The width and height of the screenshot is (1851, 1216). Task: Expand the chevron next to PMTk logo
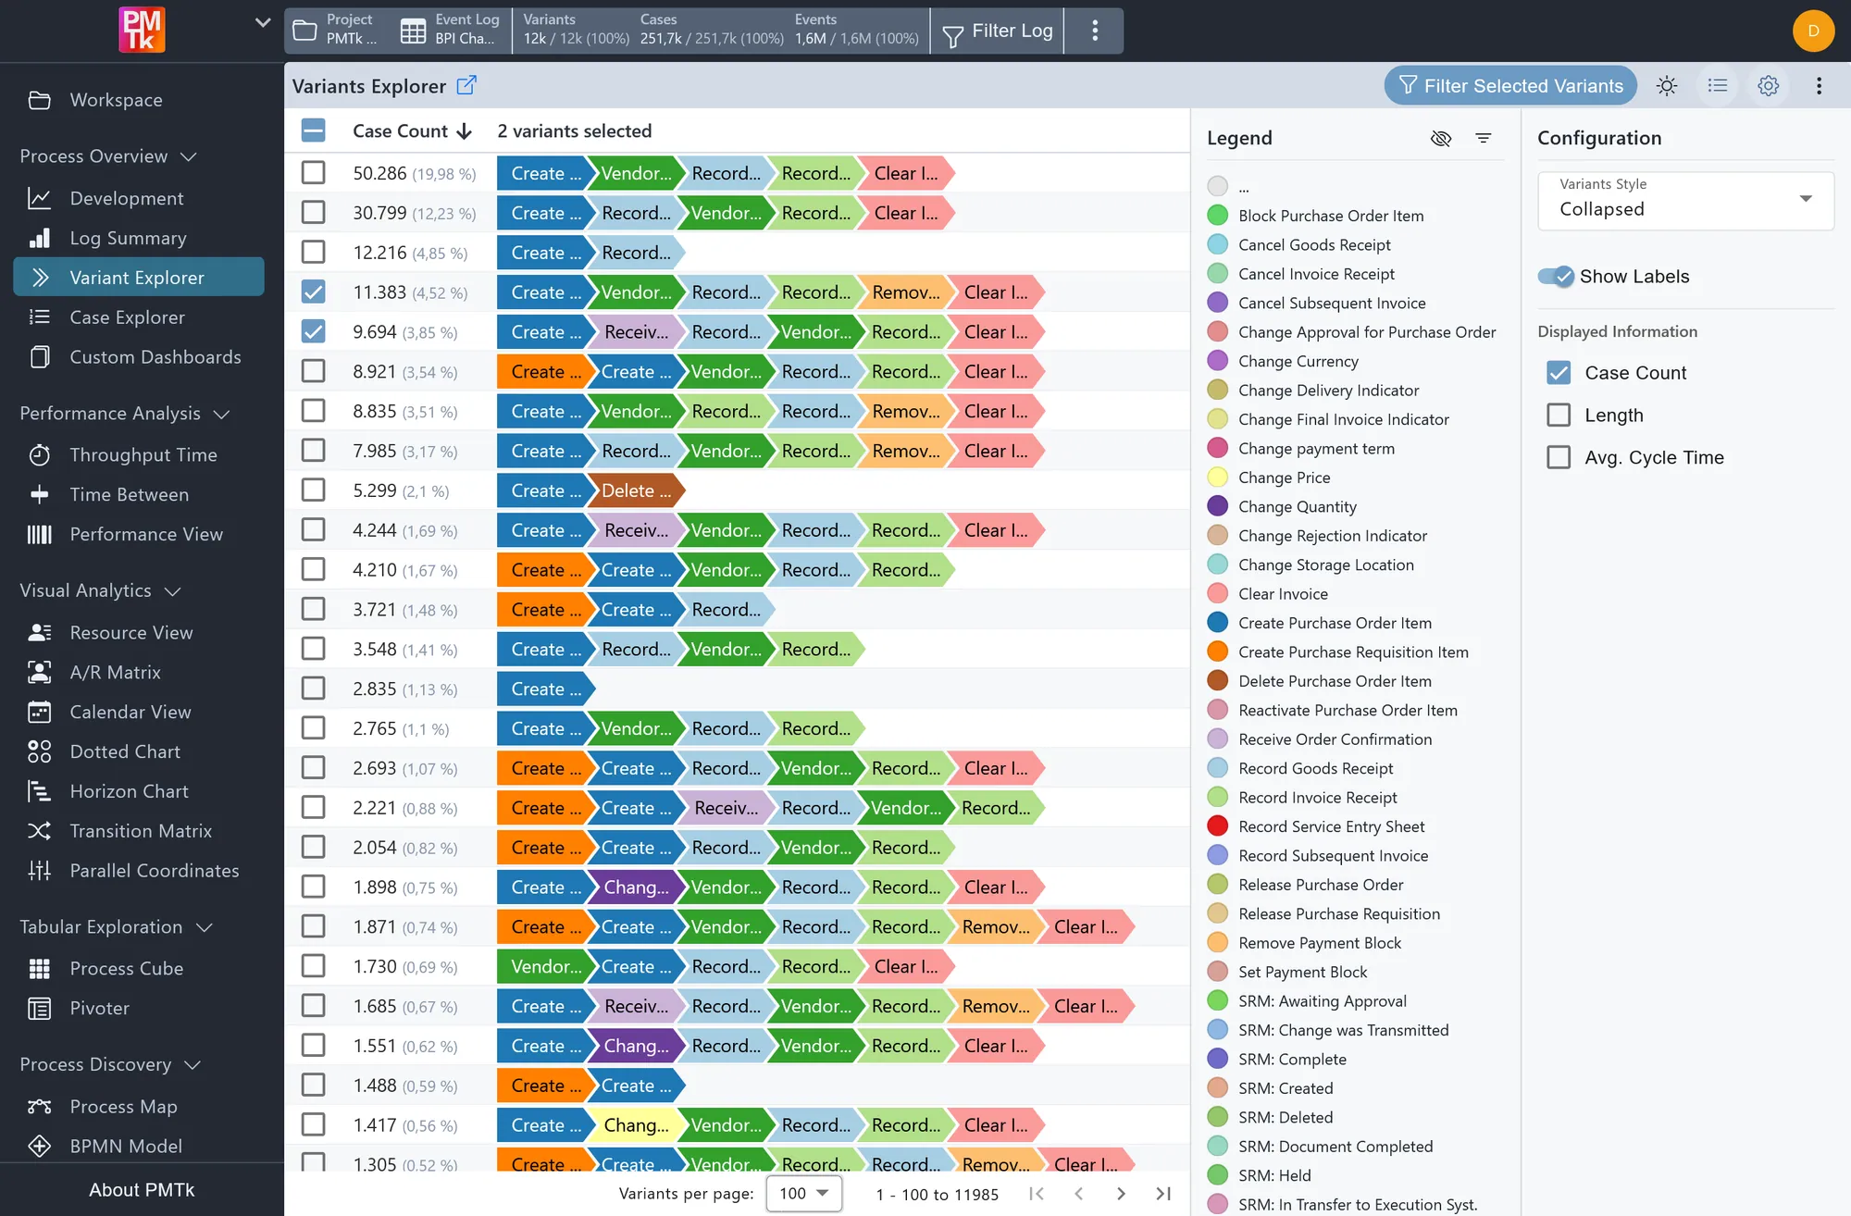263,23
